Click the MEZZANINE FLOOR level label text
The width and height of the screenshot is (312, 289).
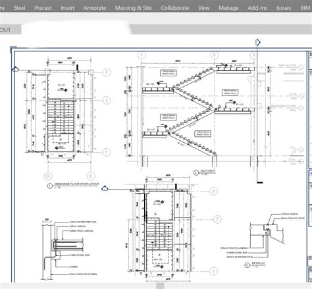click(283, 106)
